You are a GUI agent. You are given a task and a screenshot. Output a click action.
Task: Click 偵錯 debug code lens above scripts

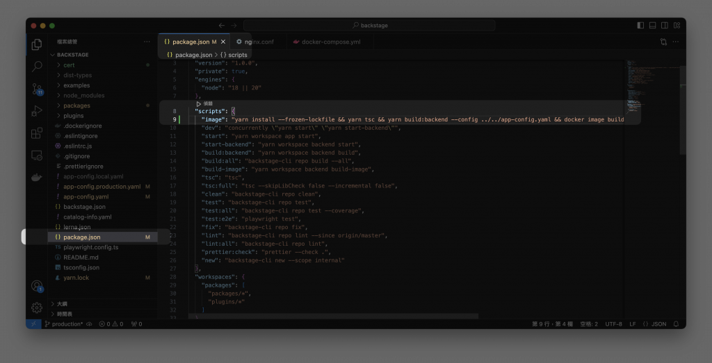coord(204,104)
